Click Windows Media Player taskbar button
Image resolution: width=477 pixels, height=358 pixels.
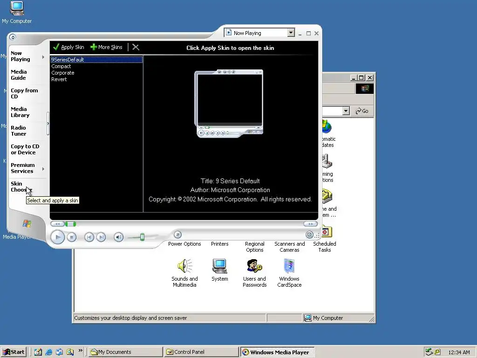click(277, 352)
